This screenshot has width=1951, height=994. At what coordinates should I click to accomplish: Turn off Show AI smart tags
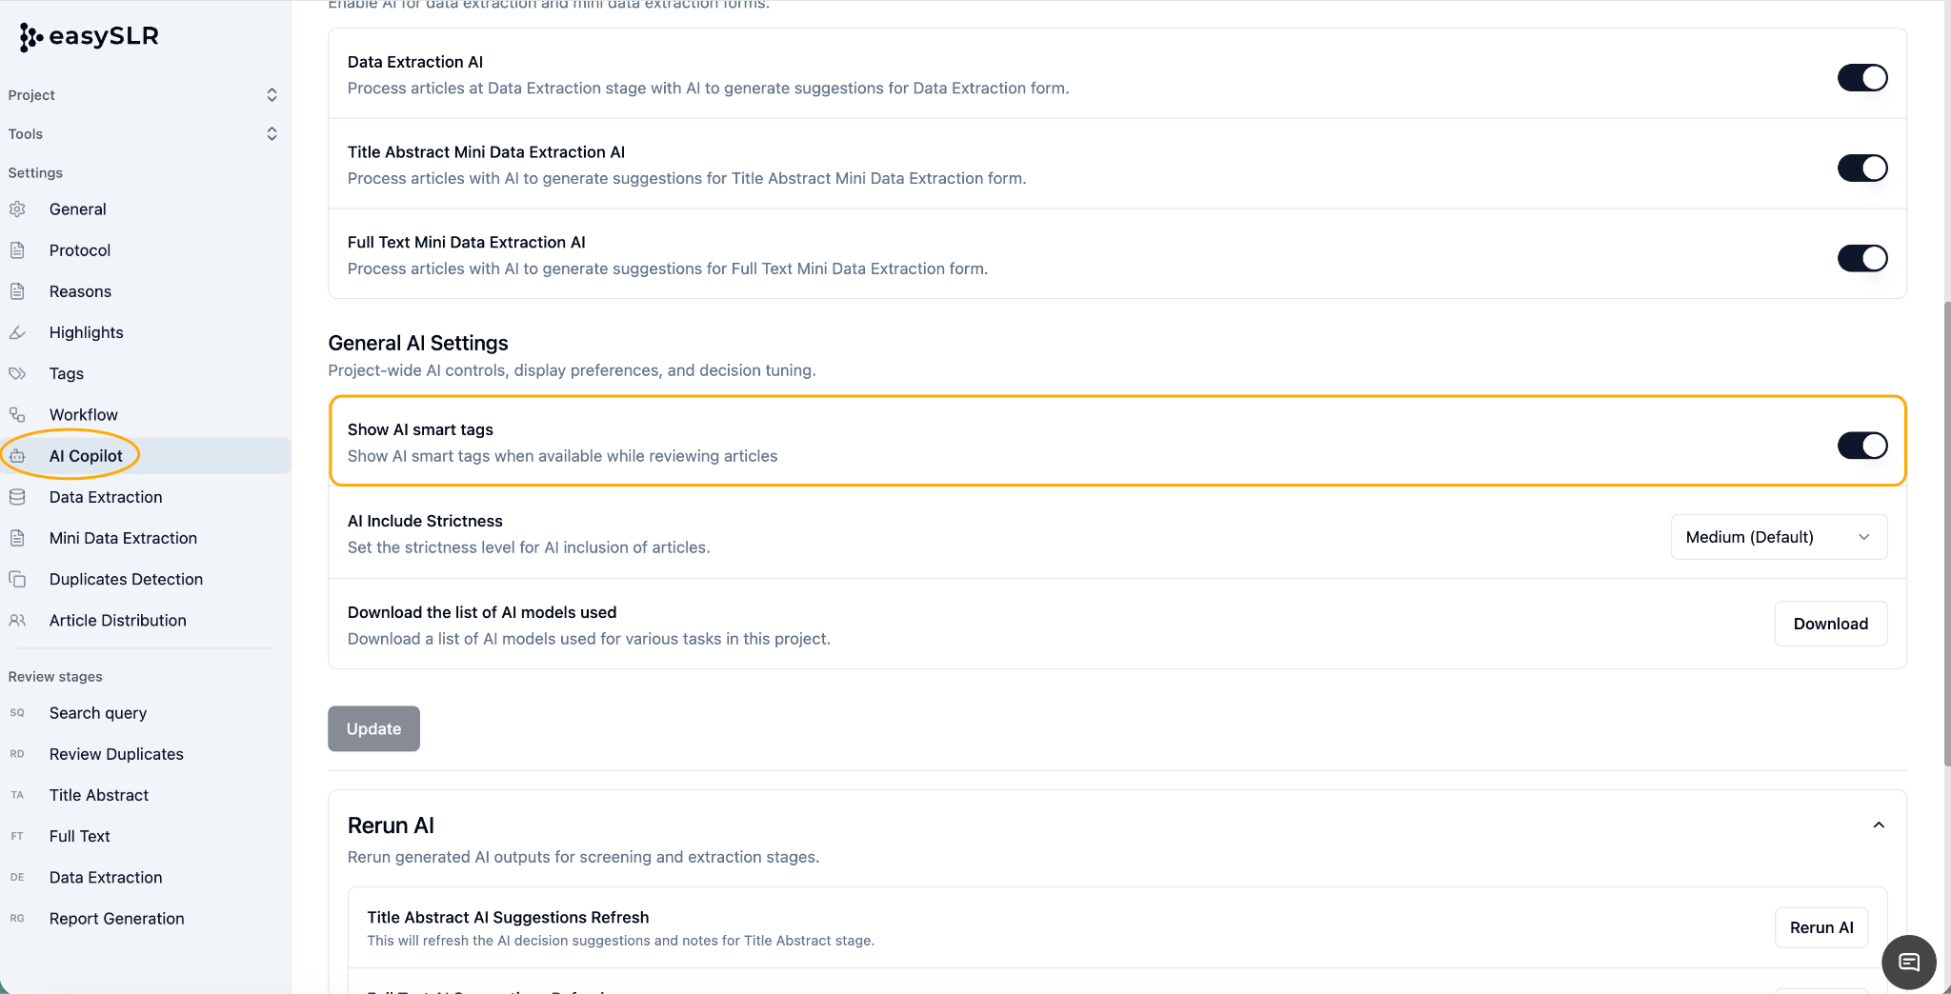tap(1861, 445)
